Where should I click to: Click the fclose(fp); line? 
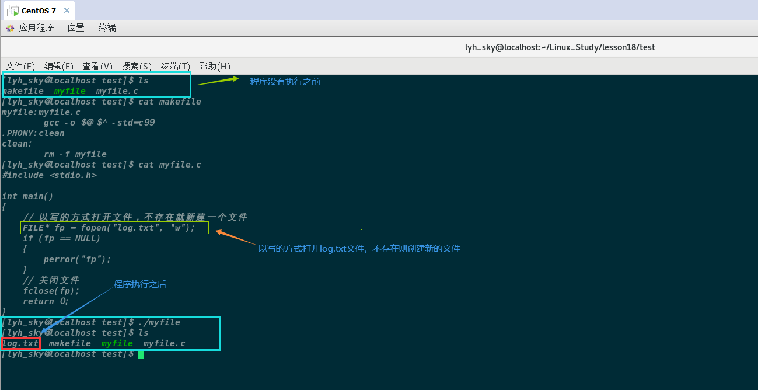coord(51,291)
